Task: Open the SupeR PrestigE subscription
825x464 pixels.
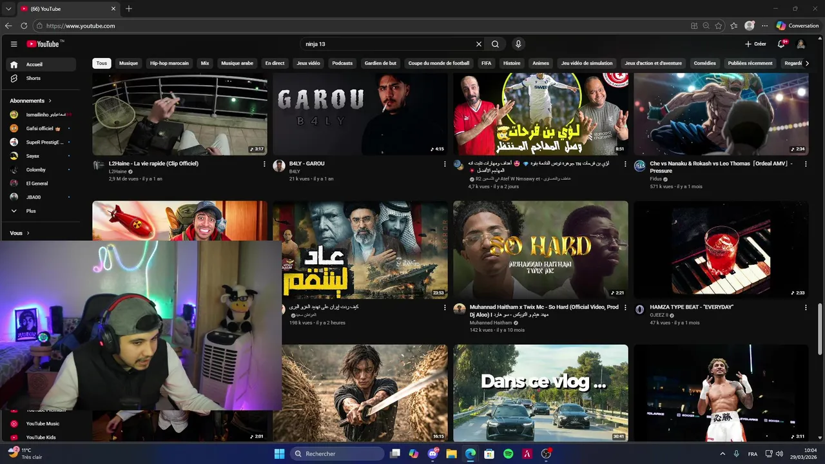Action: [41, 142]
